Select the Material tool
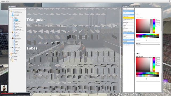This screenshot has height=96, width=171. (x=129, y=38)
